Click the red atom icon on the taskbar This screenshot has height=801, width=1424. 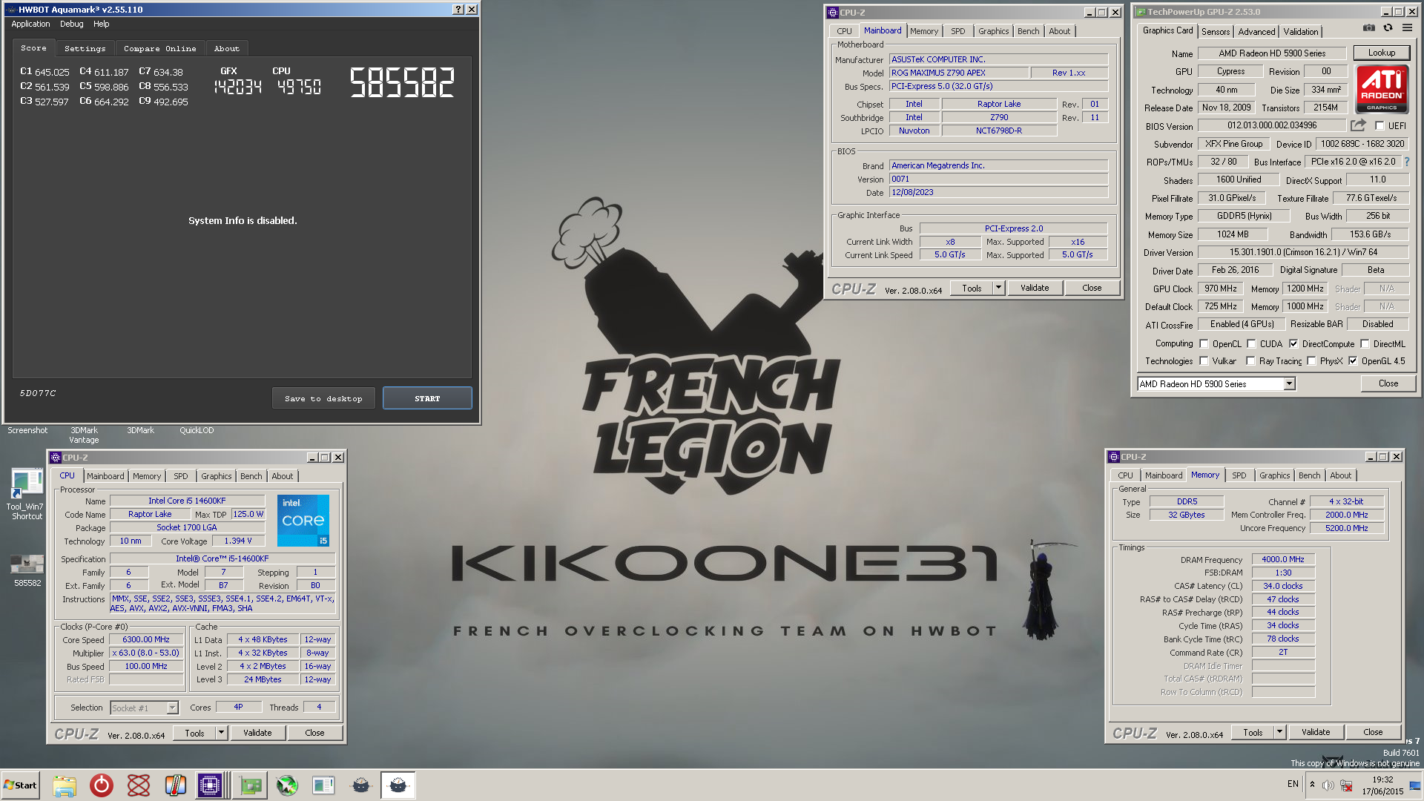tap(139, 785)
